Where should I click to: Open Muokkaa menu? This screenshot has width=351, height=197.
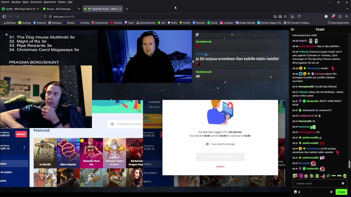click(x=16, y=2)
